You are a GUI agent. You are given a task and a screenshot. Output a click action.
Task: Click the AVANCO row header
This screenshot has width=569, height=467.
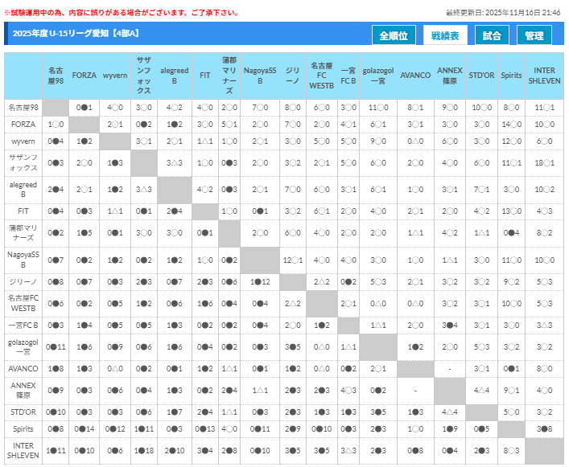tap(23, 368)
